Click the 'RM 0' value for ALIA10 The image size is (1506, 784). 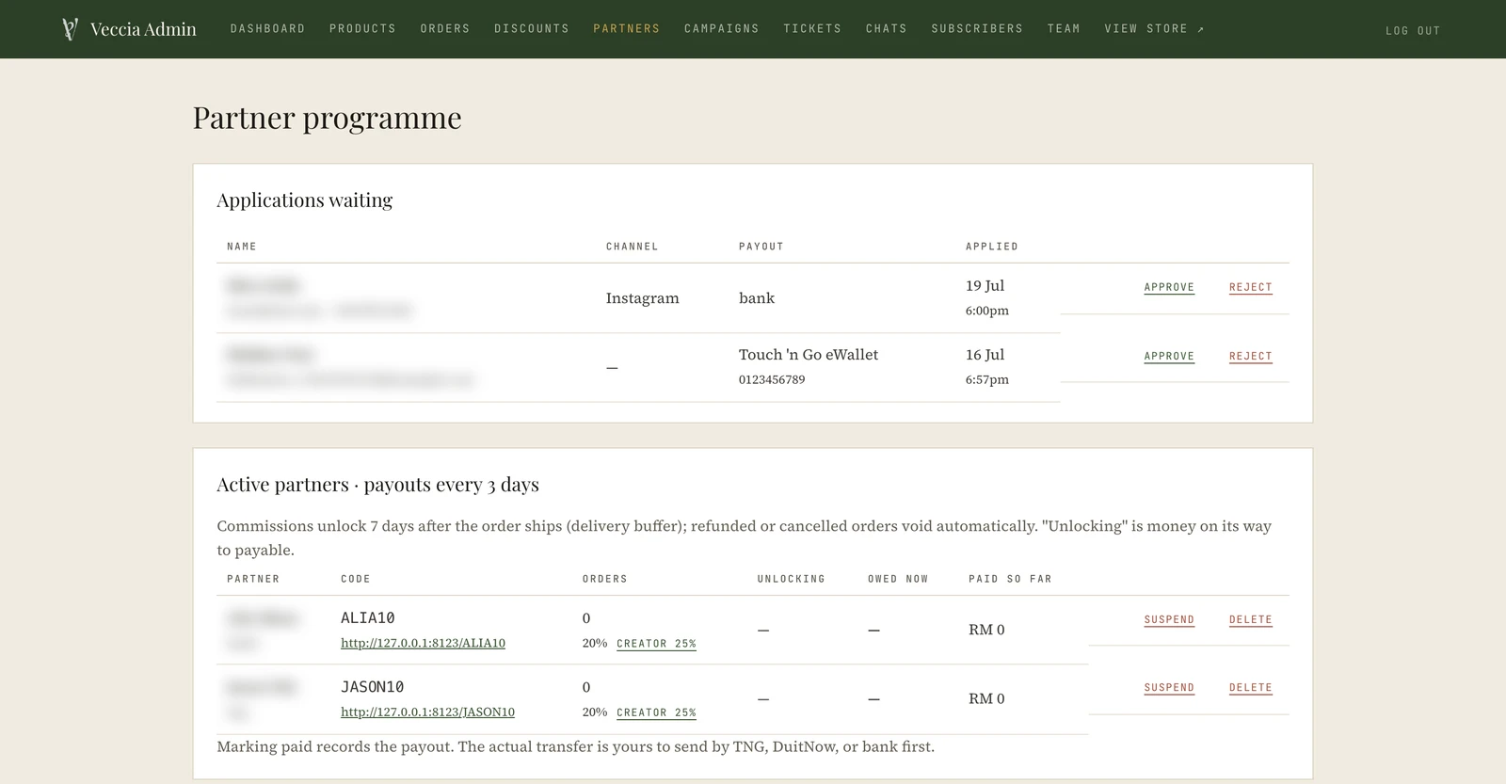coord(986,630)
